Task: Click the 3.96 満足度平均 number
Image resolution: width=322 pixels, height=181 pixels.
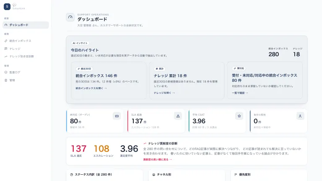Action: coord(129,149)
